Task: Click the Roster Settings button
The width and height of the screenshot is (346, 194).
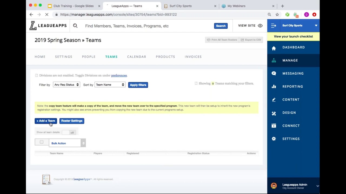Action: click(72, 121)
